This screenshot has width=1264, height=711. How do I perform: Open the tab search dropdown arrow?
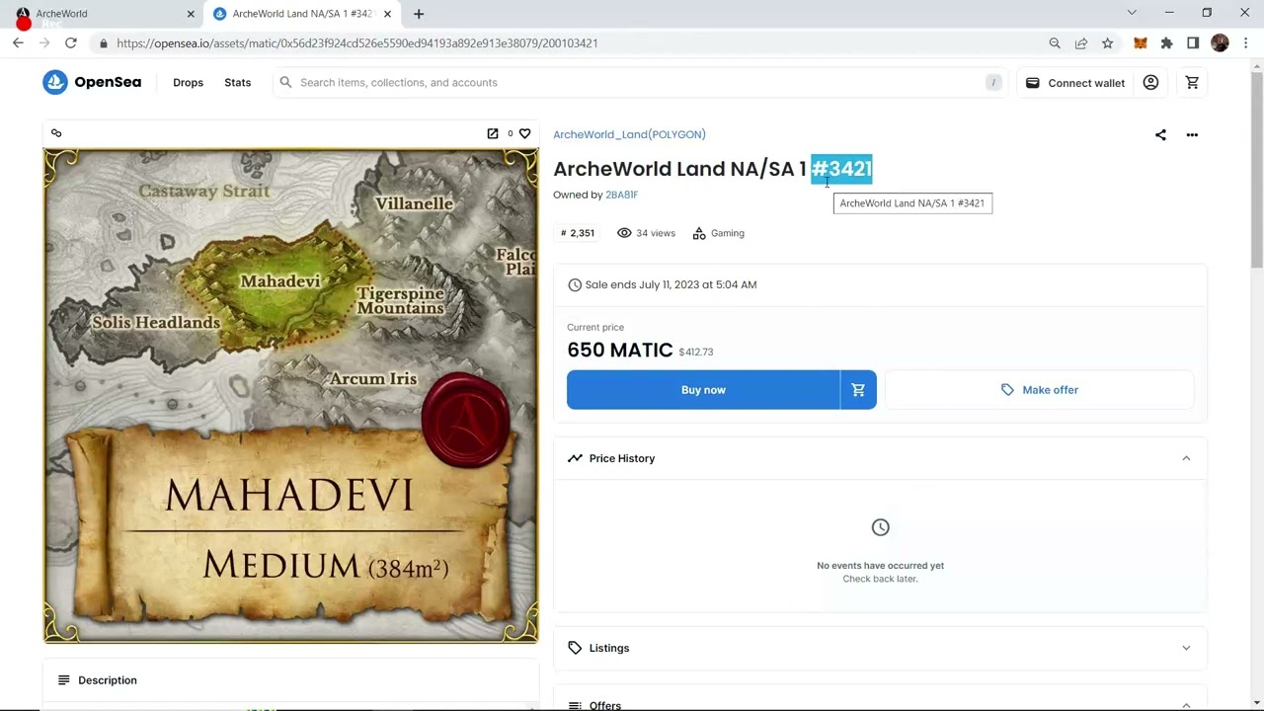click(x=1132, y=13)
